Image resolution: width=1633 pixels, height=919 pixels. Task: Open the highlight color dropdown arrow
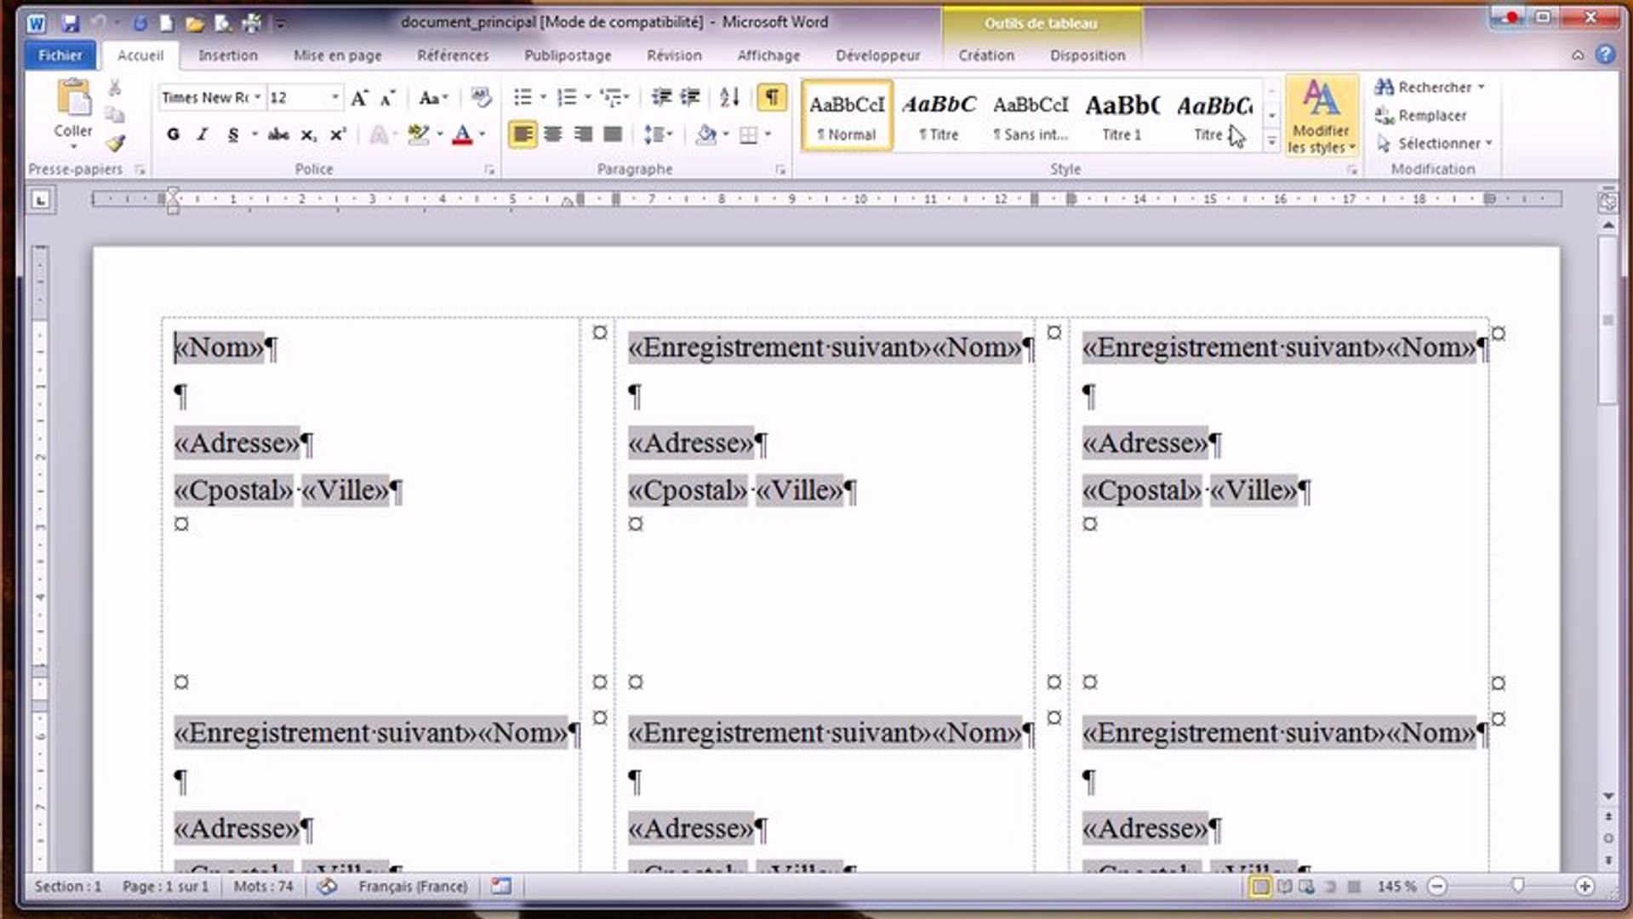click(440, 134)
